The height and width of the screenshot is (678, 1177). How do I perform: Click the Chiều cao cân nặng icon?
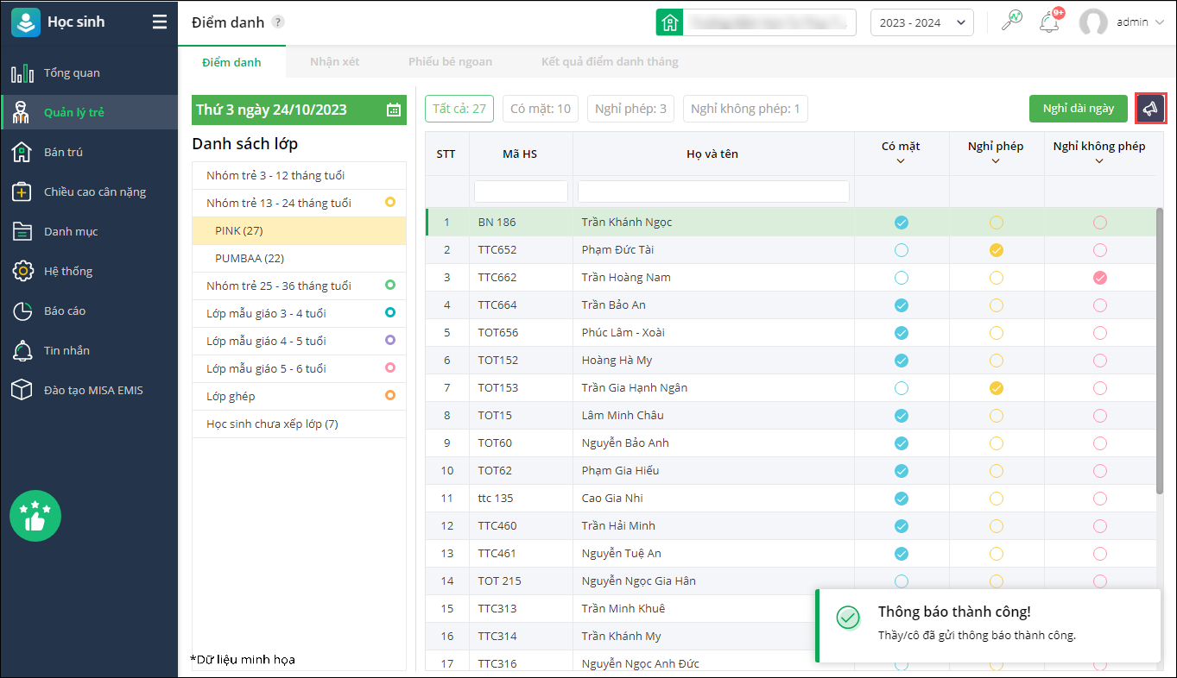(22, 192)
